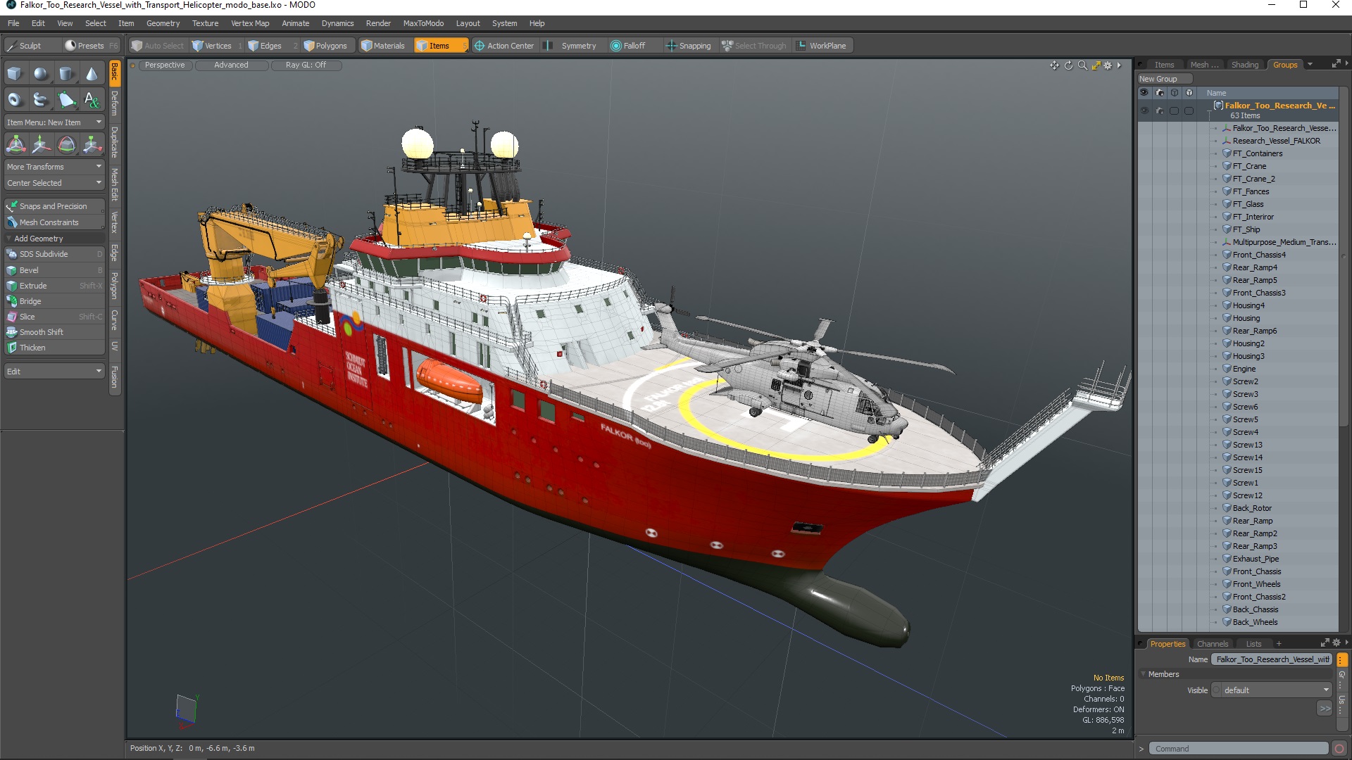This screenshot has height=760, width=1352.
Task: Click the viewport zoom magnifier icon
Action: (1082, 65)
